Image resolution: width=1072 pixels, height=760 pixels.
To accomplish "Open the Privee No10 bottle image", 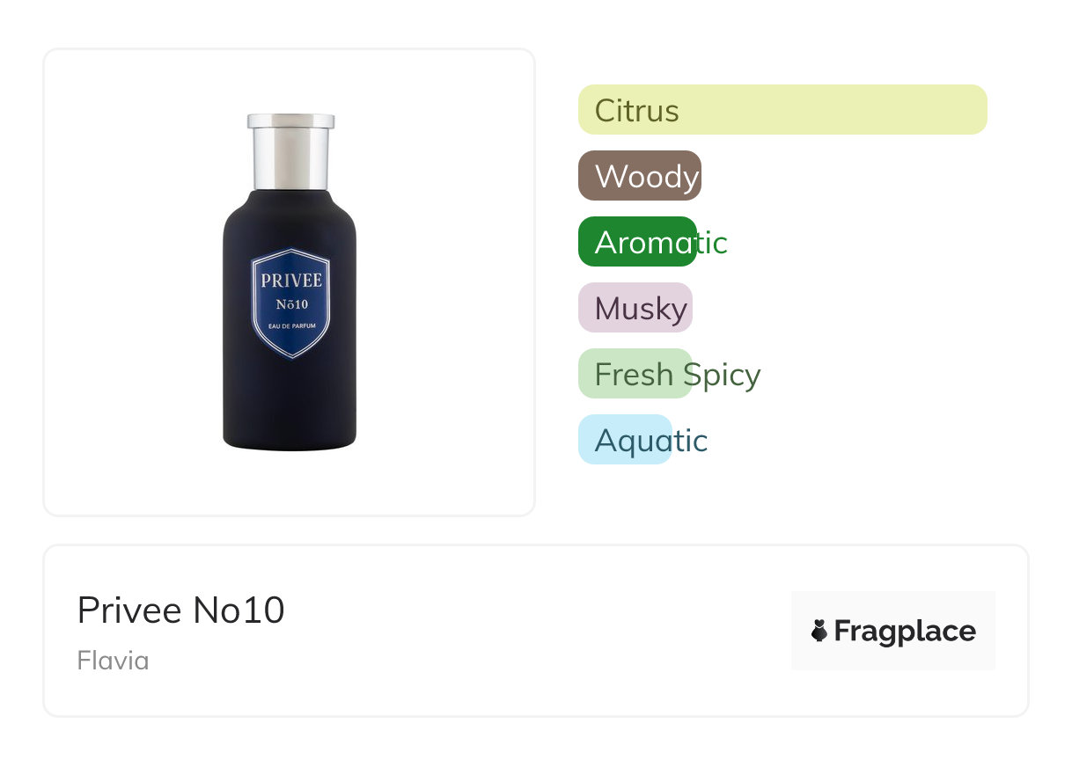I will coord(290,281).
